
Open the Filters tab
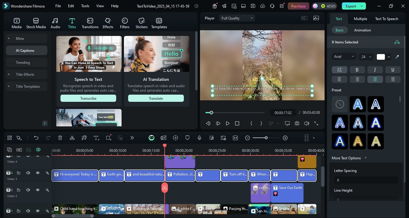click(125, 23)
